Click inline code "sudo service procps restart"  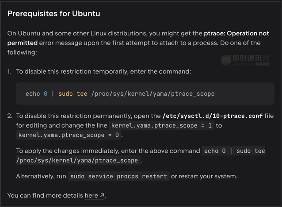(x=118, y=176)
